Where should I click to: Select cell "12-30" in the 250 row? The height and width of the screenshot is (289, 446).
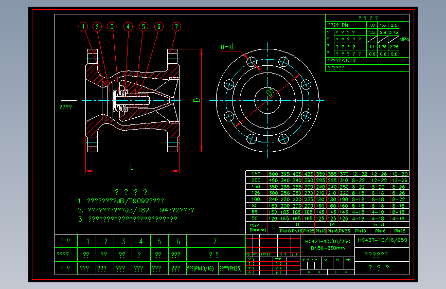point(400,174)
